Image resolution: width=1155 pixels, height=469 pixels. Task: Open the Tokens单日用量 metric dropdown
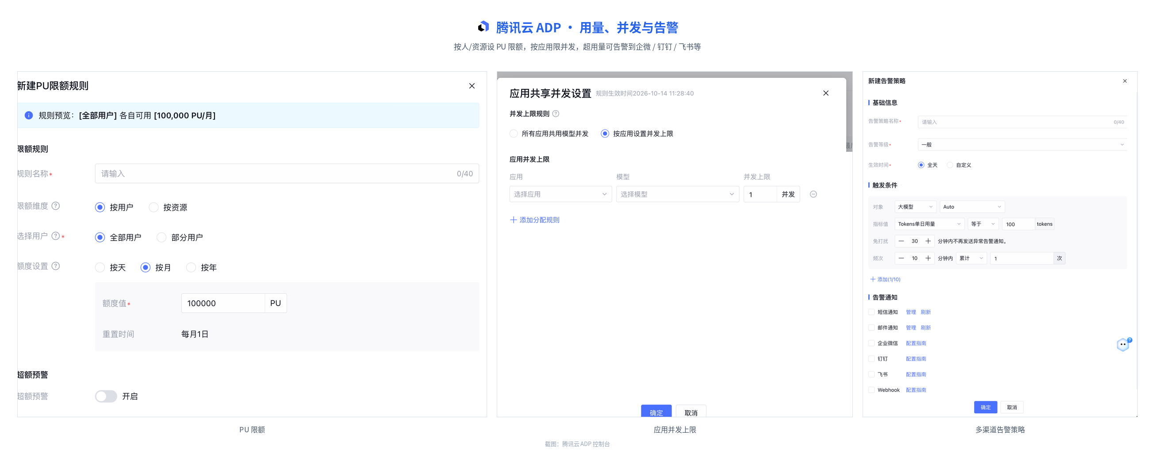tap(929, 224)
